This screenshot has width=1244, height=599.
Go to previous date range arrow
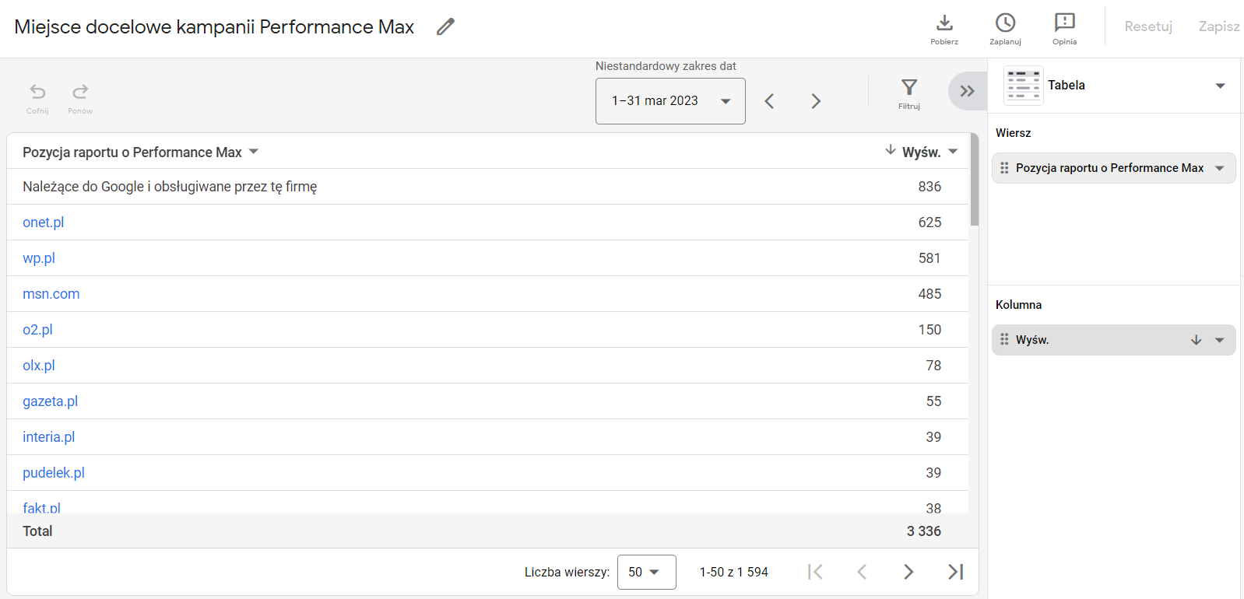point(769,101)
